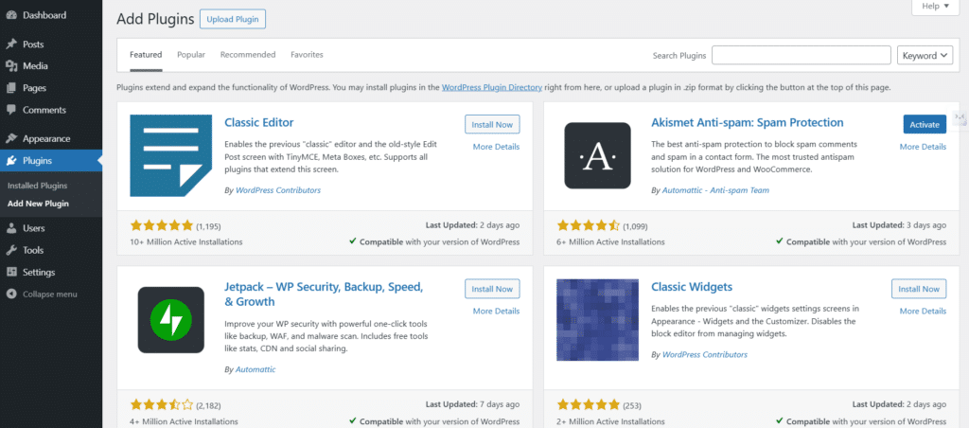The height and width of the screenshot is (428, 969).
Task: Focus the Search Plugins input field
Action: pos(801,55)
